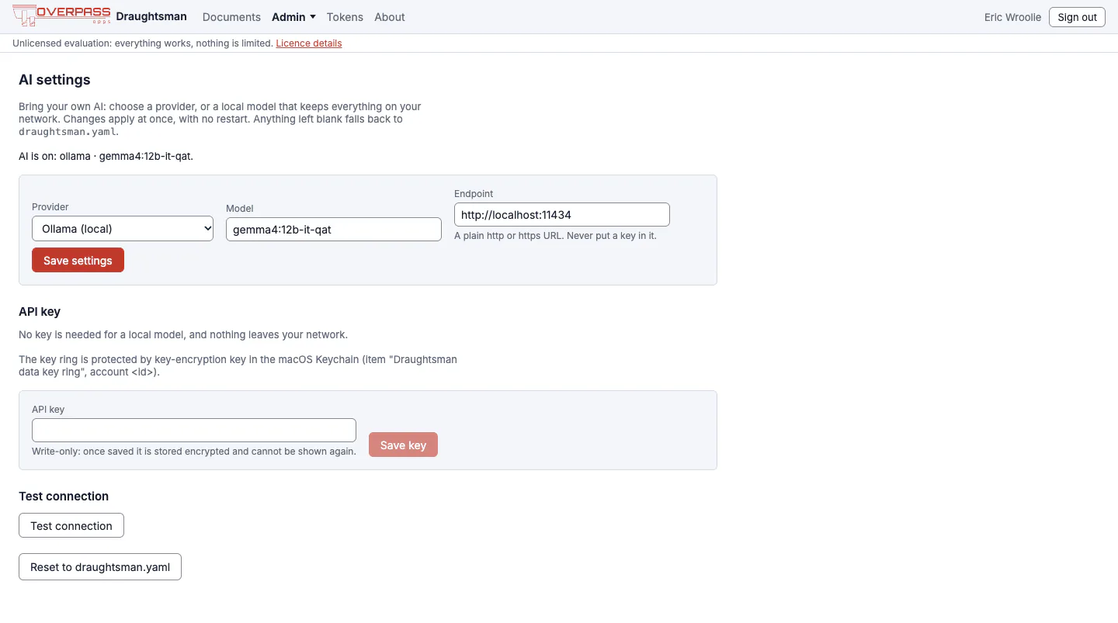The height and width of the screenshot is (623, 1118).
Task: Click the 'Bring your own AI' description paragraph
Action: (x=220, y=119)
